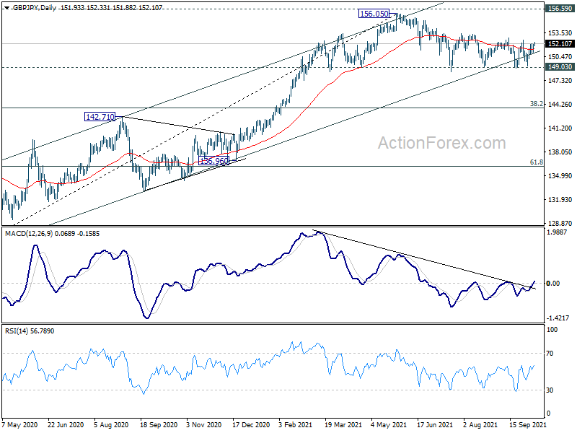Click the 17 Jun 2021 date label

(435, 425)
